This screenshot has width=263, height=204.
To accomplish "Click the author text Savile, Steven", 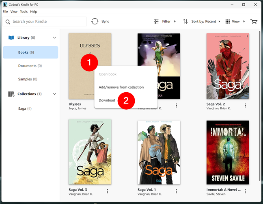I will (216, 194).
